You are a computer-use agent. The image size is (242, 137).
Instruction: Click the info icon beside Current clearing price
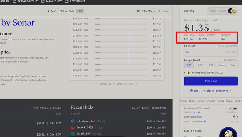216,20
